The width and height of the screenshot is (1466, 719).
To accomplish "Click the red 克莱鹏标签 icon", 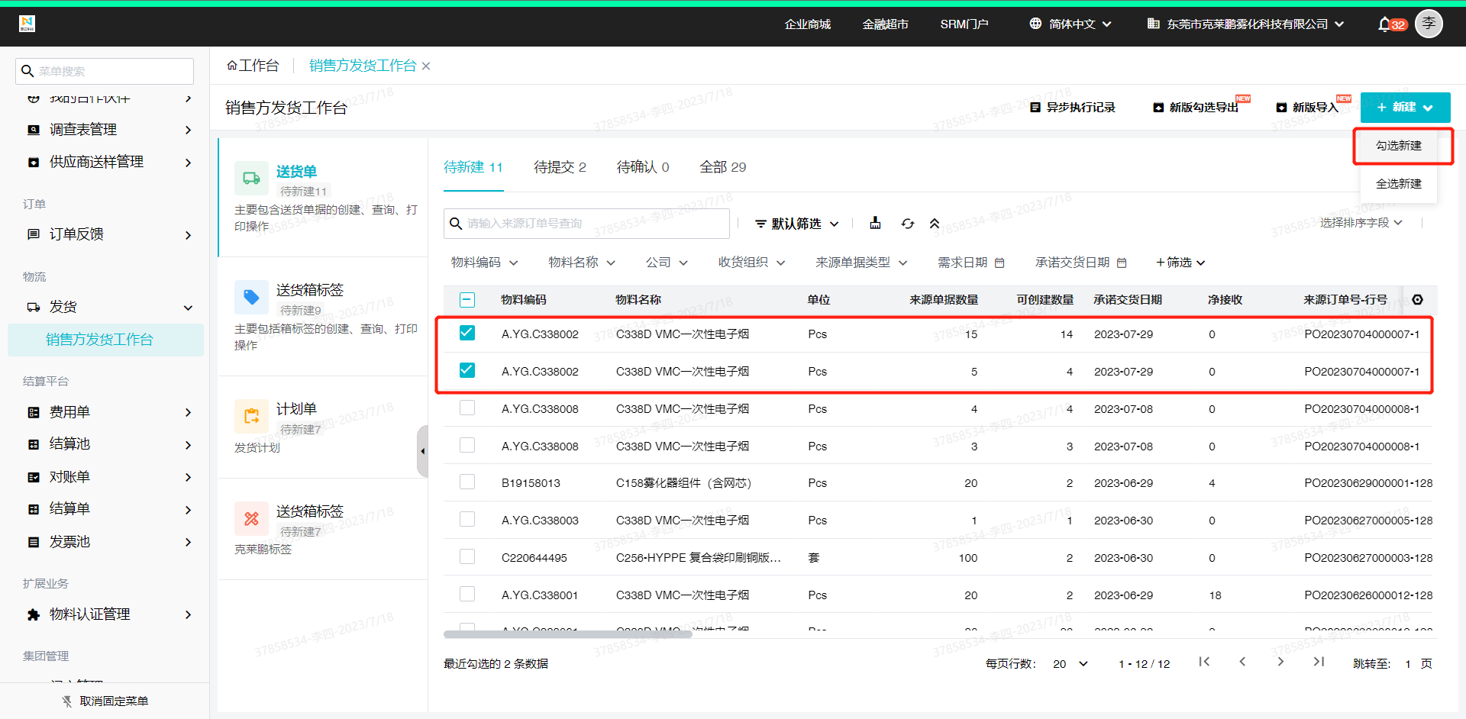I will tap(251, 519).
